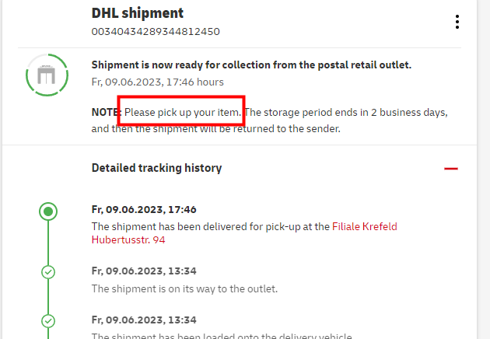Click the 'DHL shipment' heading
Viewport: 490px width, 339px height.
click(x=137, y=13)
